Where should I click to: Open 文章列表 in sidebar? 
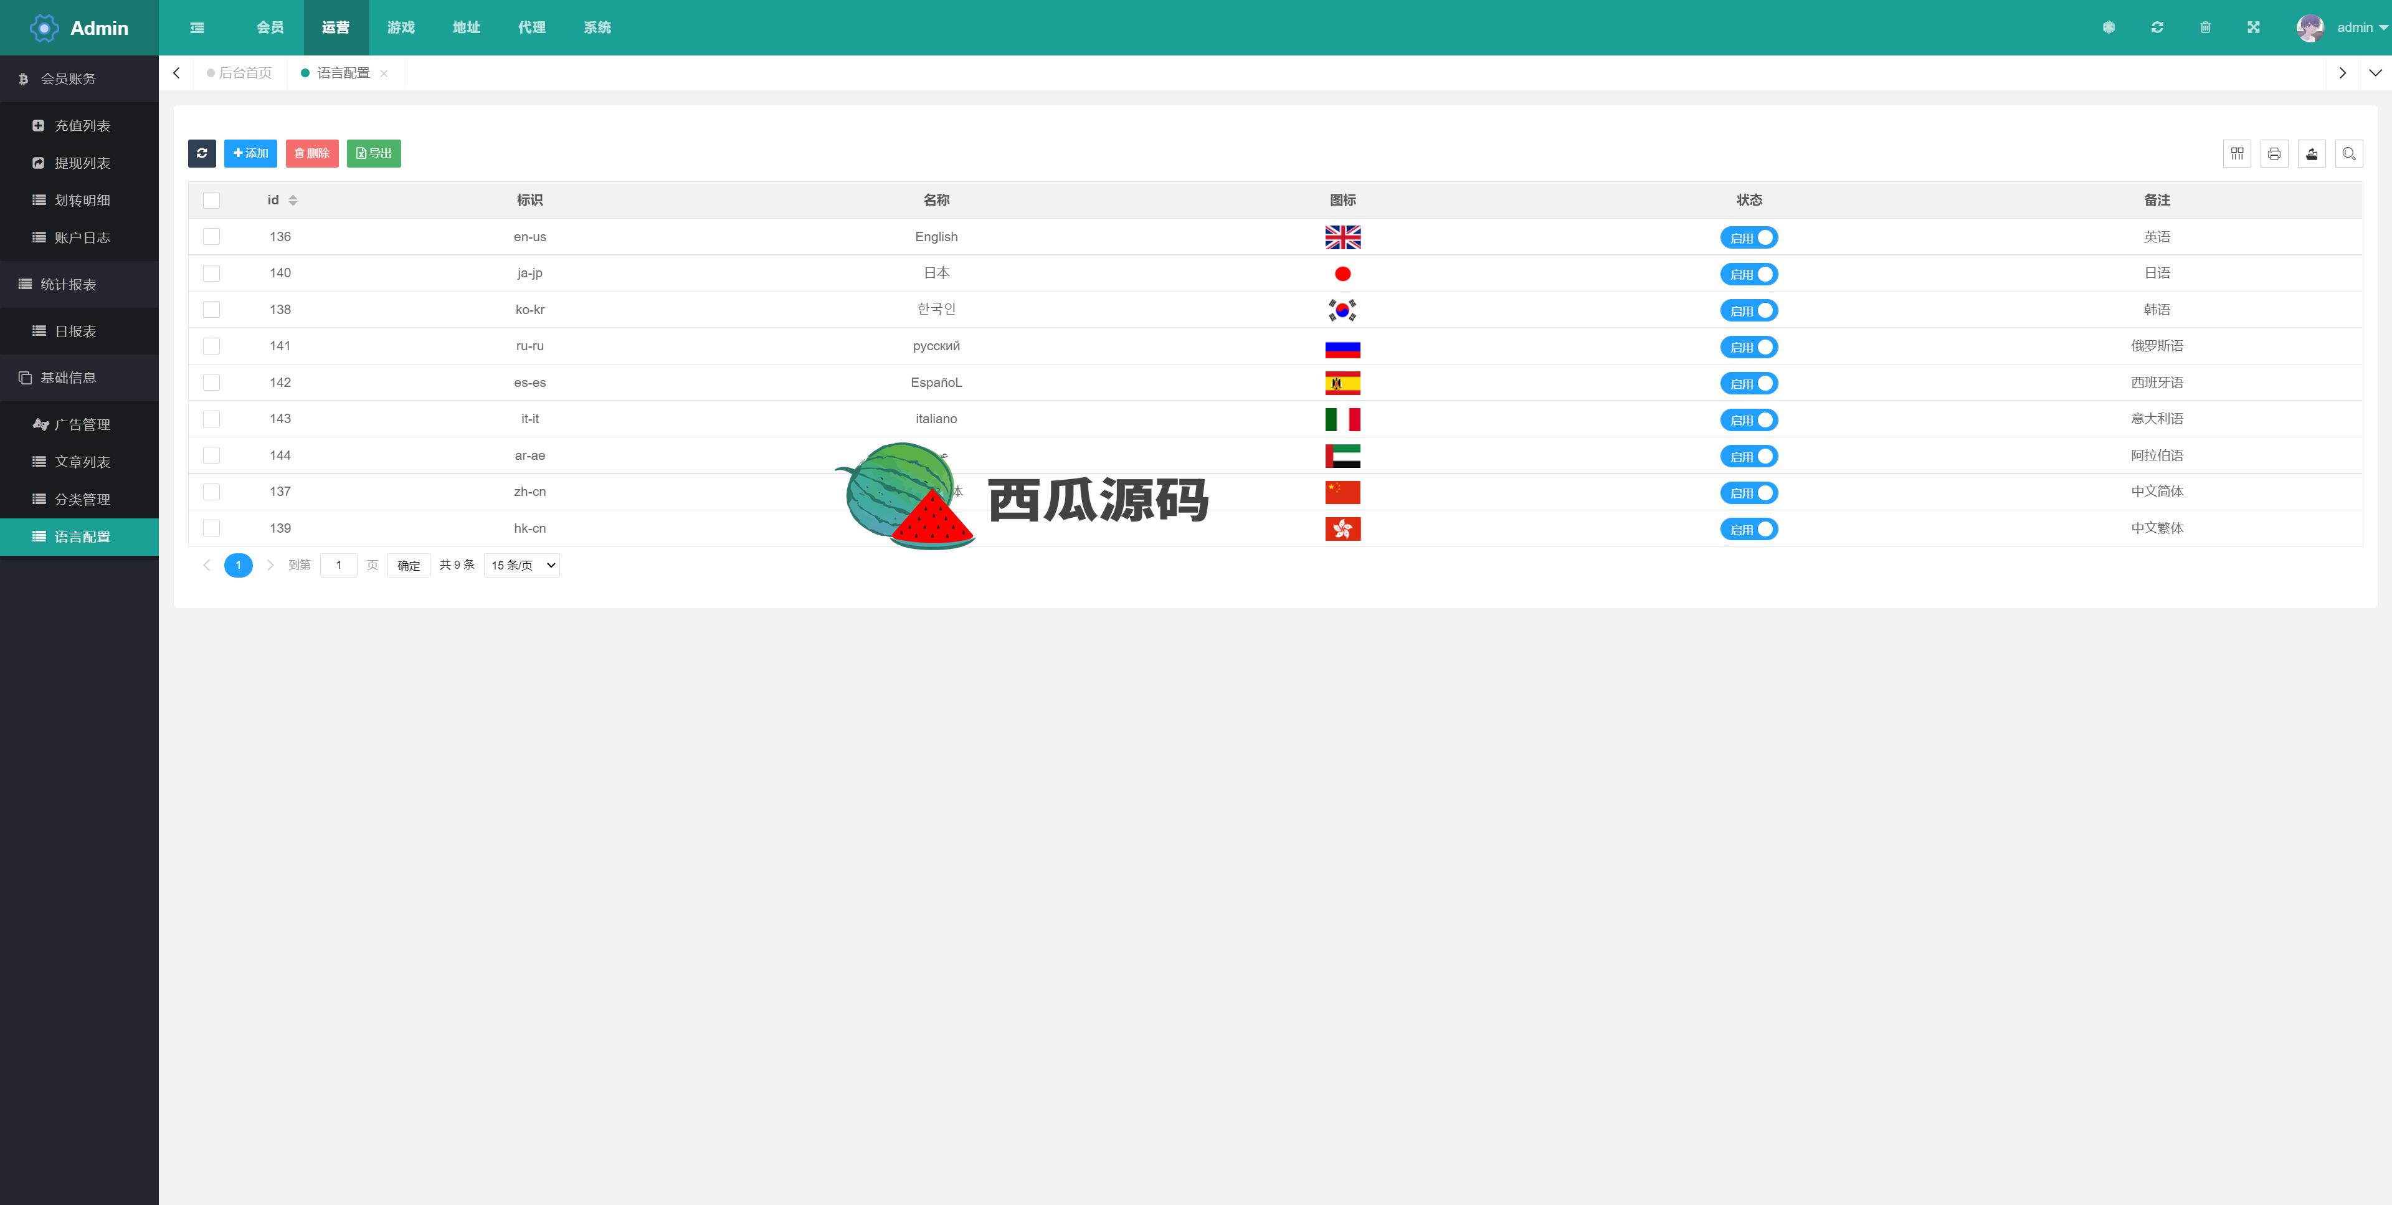(79, 462)
